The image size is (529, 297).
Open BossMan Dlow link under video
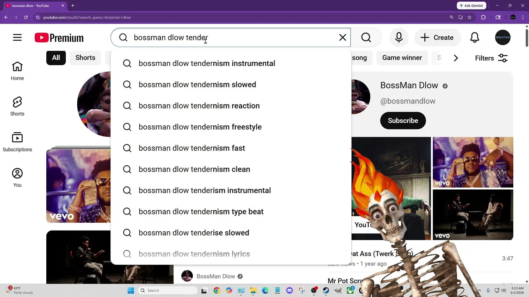click(x=216, y=276)
